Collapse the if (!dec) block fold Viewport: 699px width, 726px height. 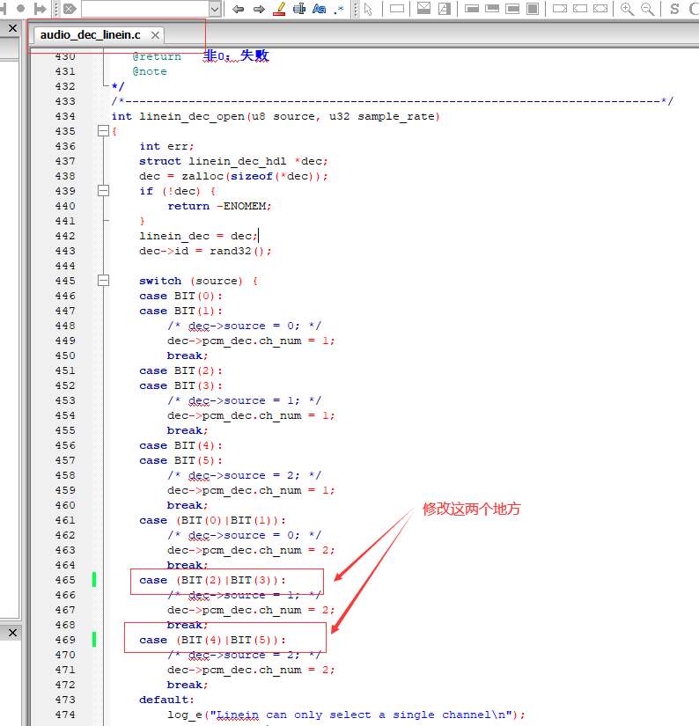[x=103, y=191]
